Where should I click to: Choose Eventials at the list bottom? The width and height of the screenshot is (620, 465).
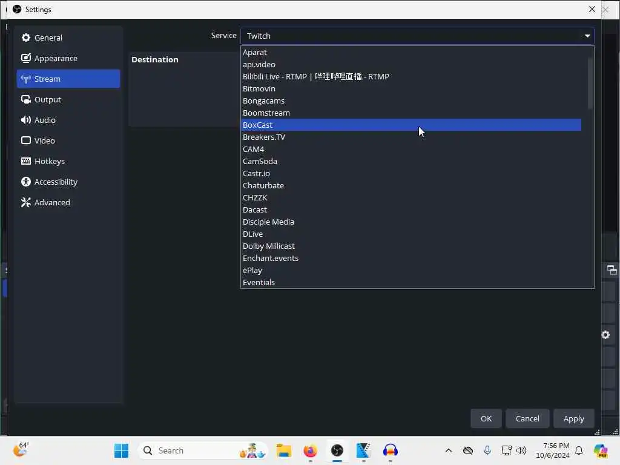411,282
